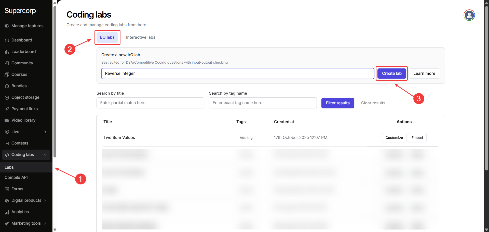
Task: Toggle the Manage features switch
Action: point(7,26)
